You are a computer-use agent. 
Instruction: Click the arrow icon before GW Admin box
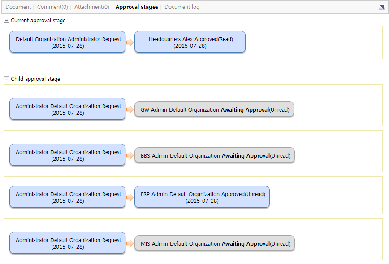point(130,109)
